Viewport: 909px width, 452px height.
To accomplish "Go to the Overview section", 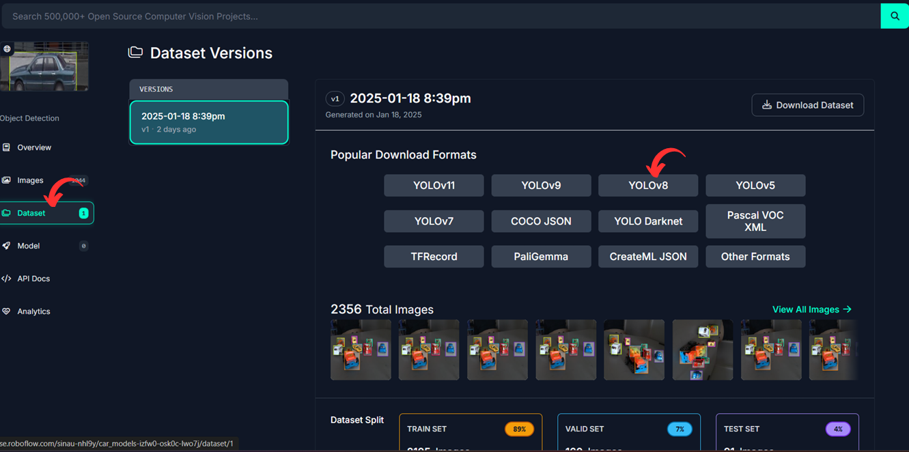I will [x=34, y=147].
